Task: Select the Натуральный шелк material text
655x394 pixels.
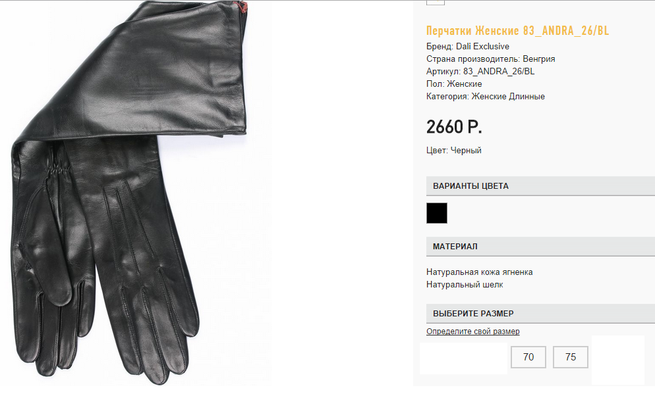Action: [465, 284]
